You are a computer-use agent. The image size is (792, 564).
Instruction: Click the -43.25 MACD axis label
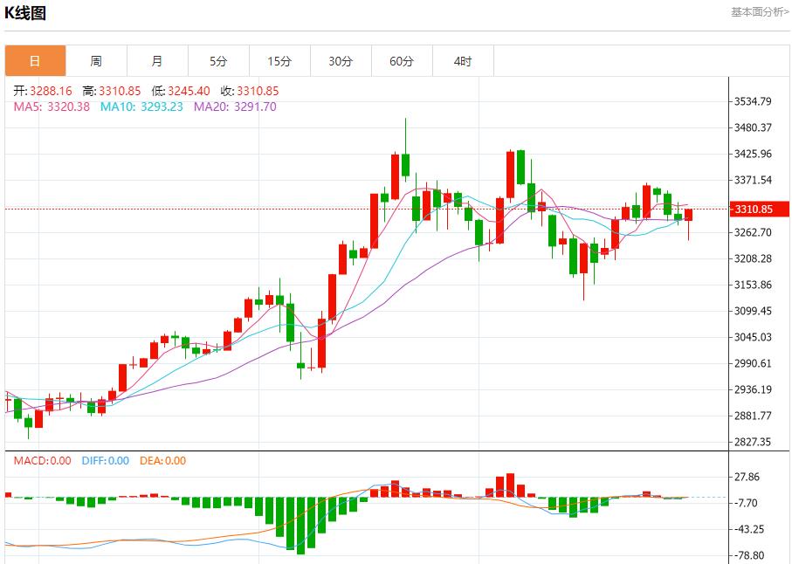[747, 530]
